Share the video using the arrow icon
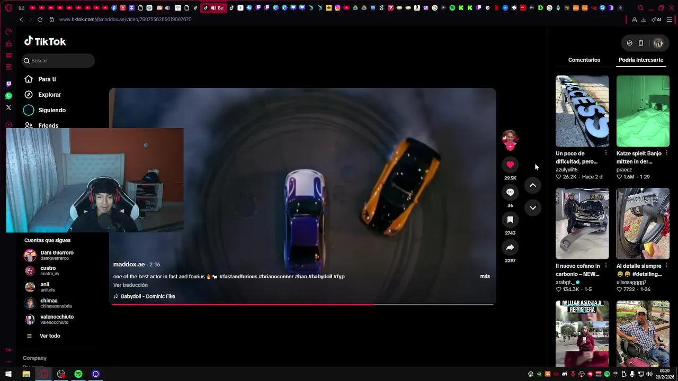Image resolution: width=678 pixels, height=381 pixels. [510, 247]
